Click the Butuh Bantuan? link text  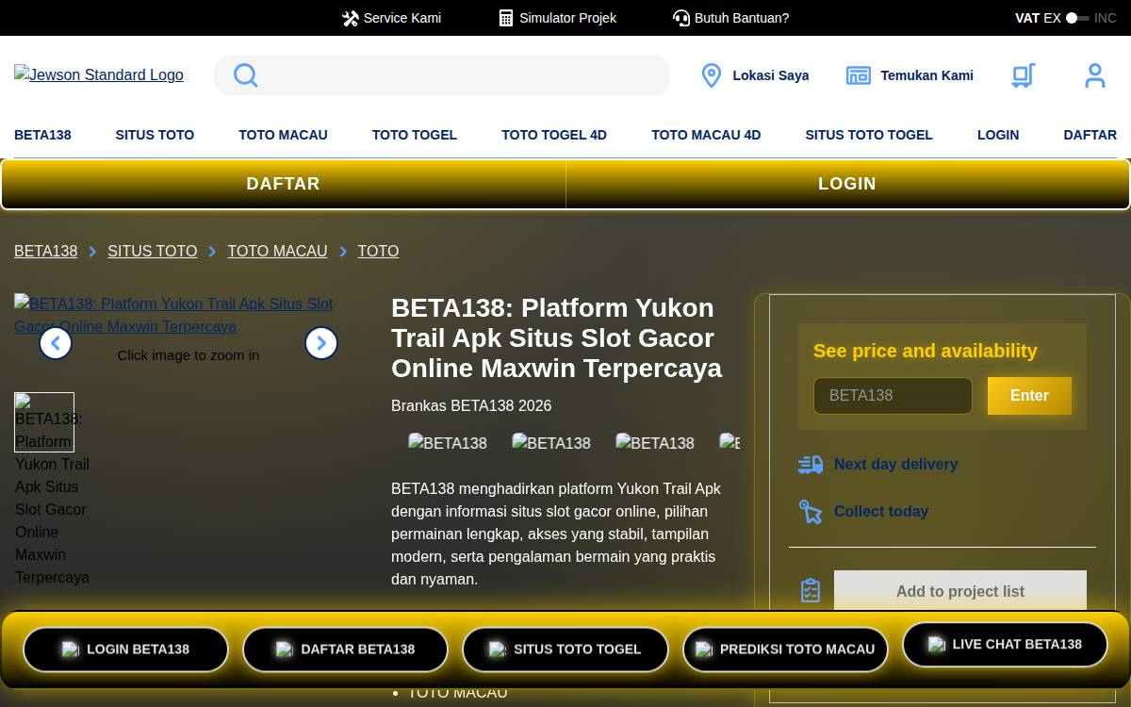point(742,18)
